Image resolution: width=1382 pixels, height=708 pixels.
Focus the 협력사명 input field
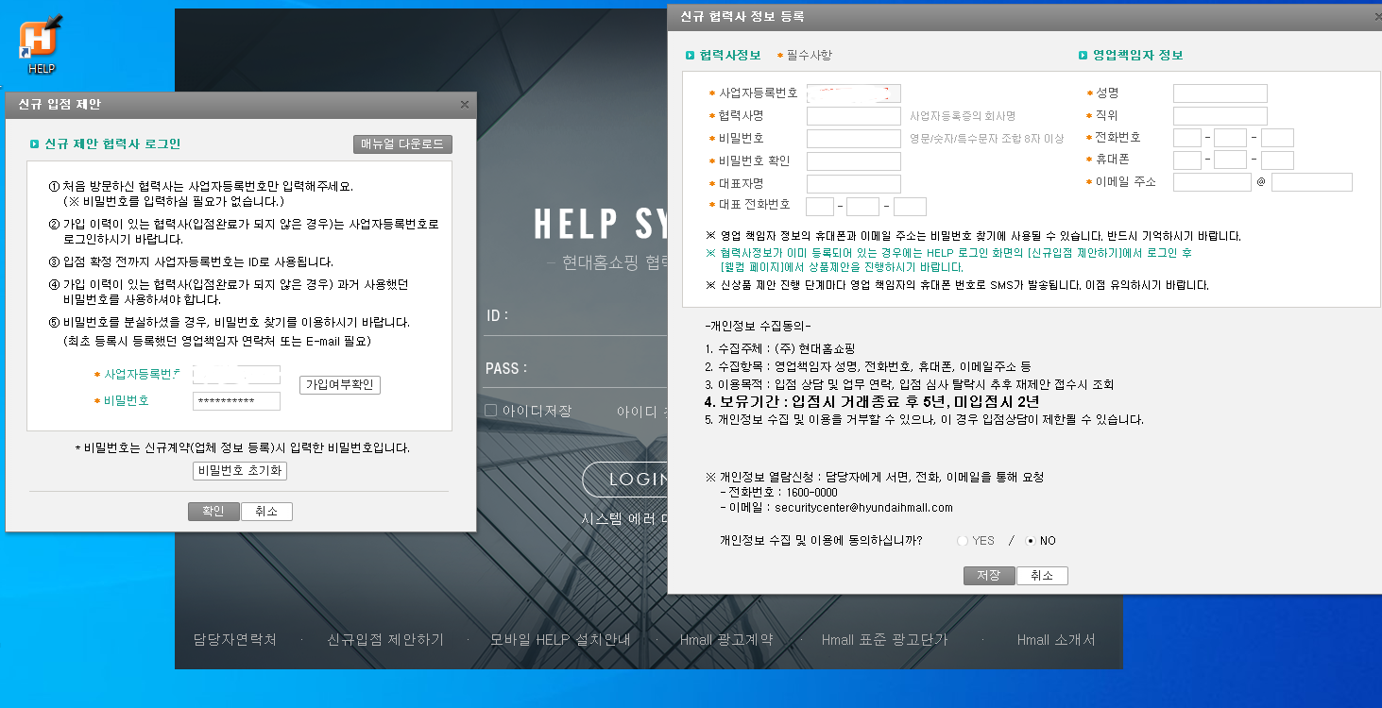[x=854, y=116]
